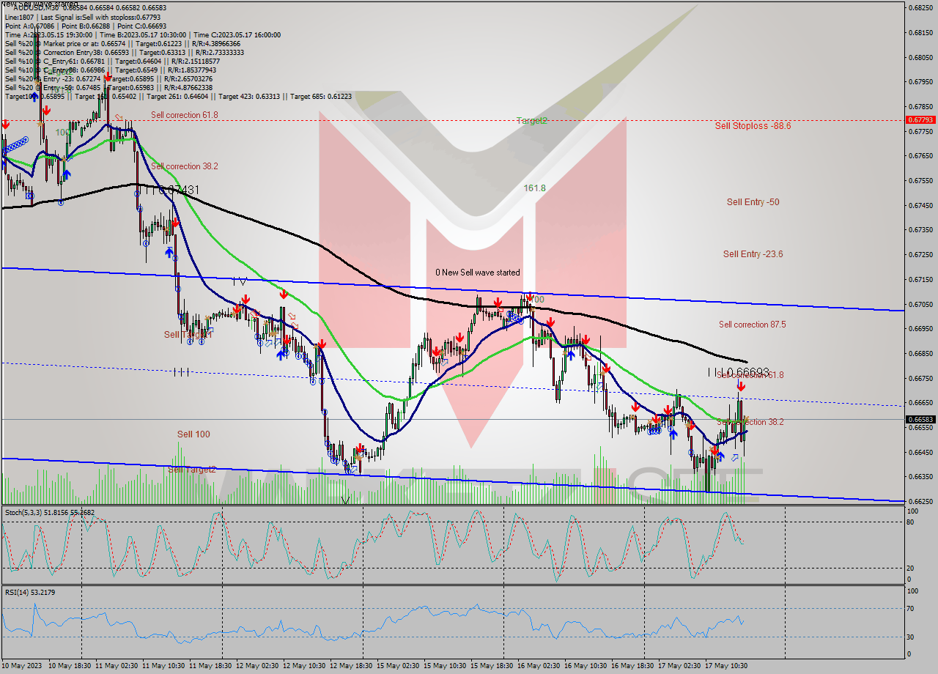Image resolution: width=938 pixels, height=674 pixels.
Task: Click the '16 May 10:30' time label
Action: [585, 665]
